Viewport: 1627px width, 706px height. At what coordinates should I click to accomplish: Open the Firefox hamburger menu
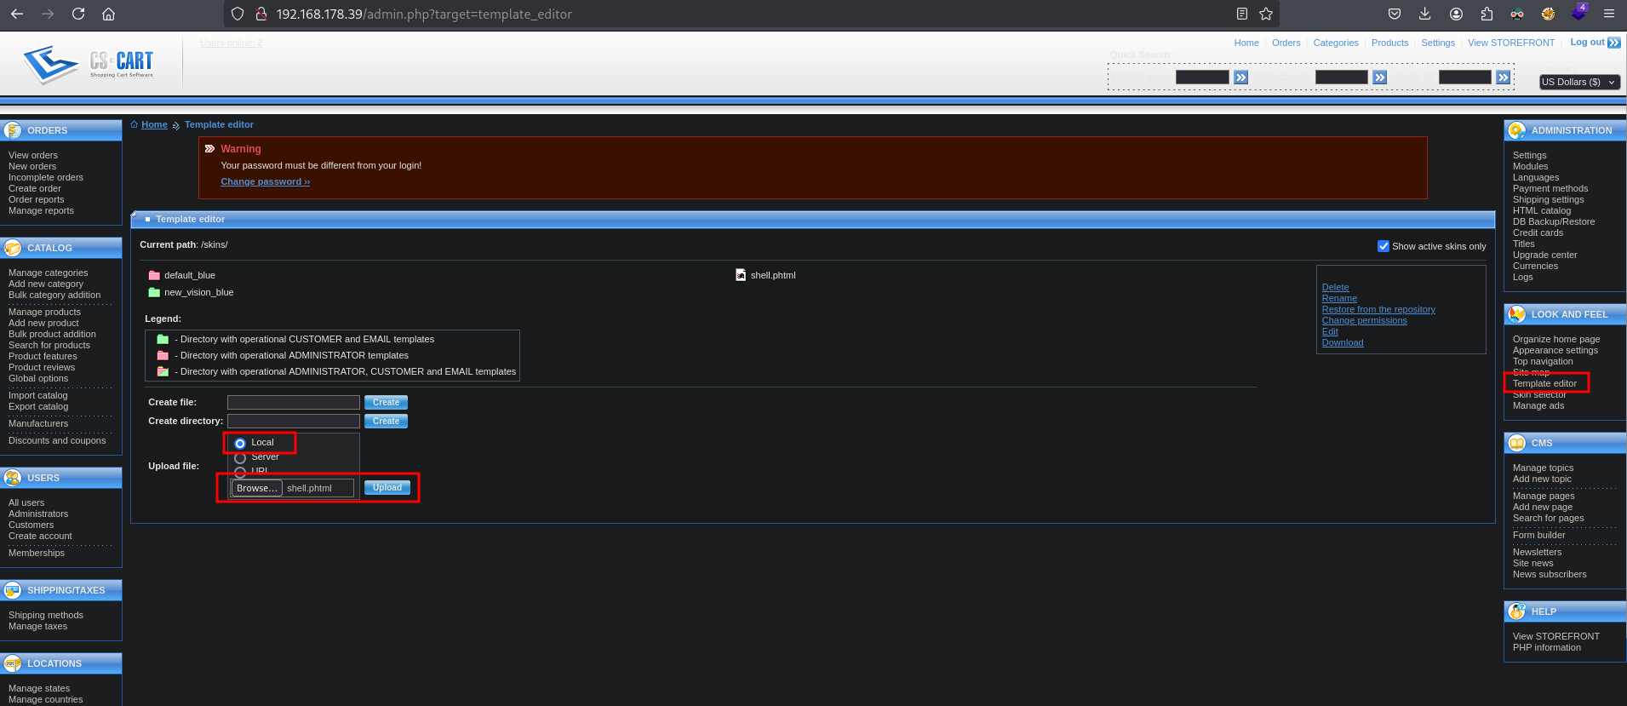[1608, 14]
